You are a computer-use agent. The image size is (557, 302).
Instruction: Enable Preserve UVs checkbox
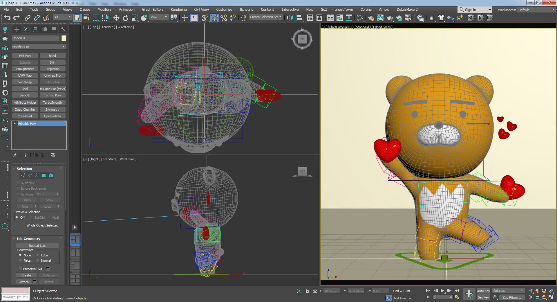point(21,269)
